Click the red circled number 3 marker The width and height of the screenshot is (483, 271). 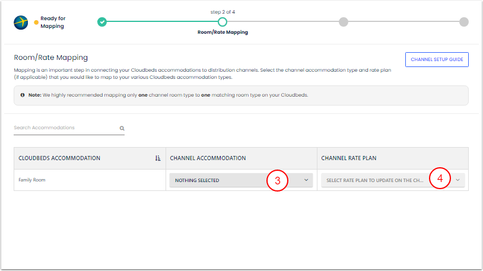pos(277,180)
